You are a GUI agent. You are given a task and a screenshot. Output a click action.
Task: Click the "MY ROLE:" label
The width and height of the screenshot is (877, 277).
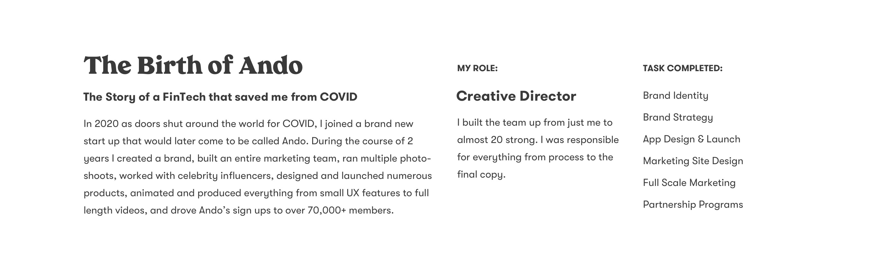(477, 68)
